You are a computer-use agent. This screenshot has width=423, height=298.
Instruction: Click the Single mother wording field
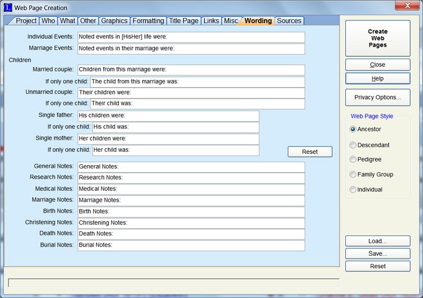[168, 139]
